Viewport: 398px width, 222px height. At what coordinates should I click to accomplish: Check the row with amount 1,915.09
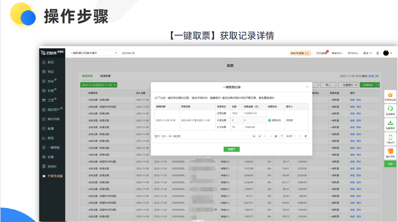pyautogui.click(x=84, y=169)
